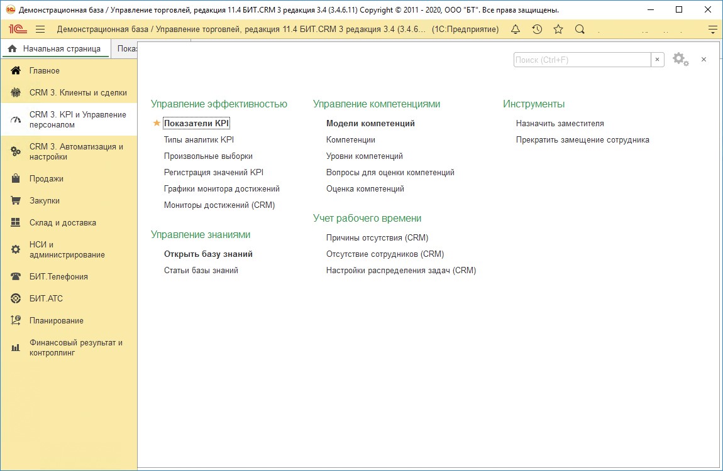Click the cart icon for Закупки
Image resolution: width=723 pixels, height=471 pixels.
16,201
